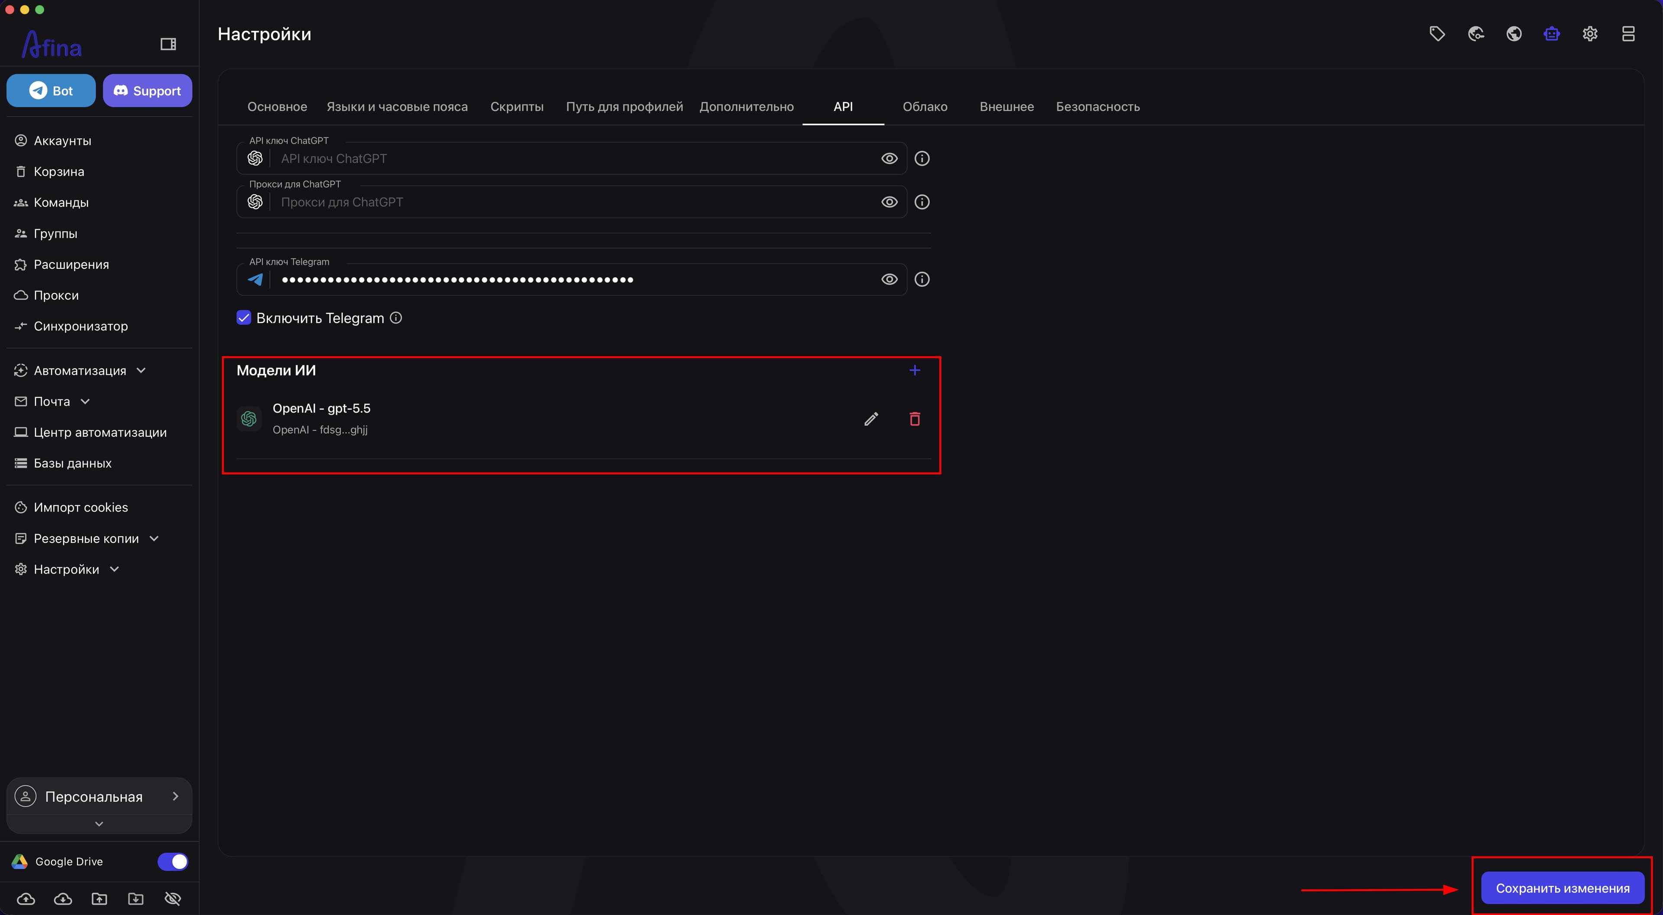Uncheck the Включить Telegram checkbox
Image resolution: width=1663 pixels, height=915 pixels.
click(243, 317)
